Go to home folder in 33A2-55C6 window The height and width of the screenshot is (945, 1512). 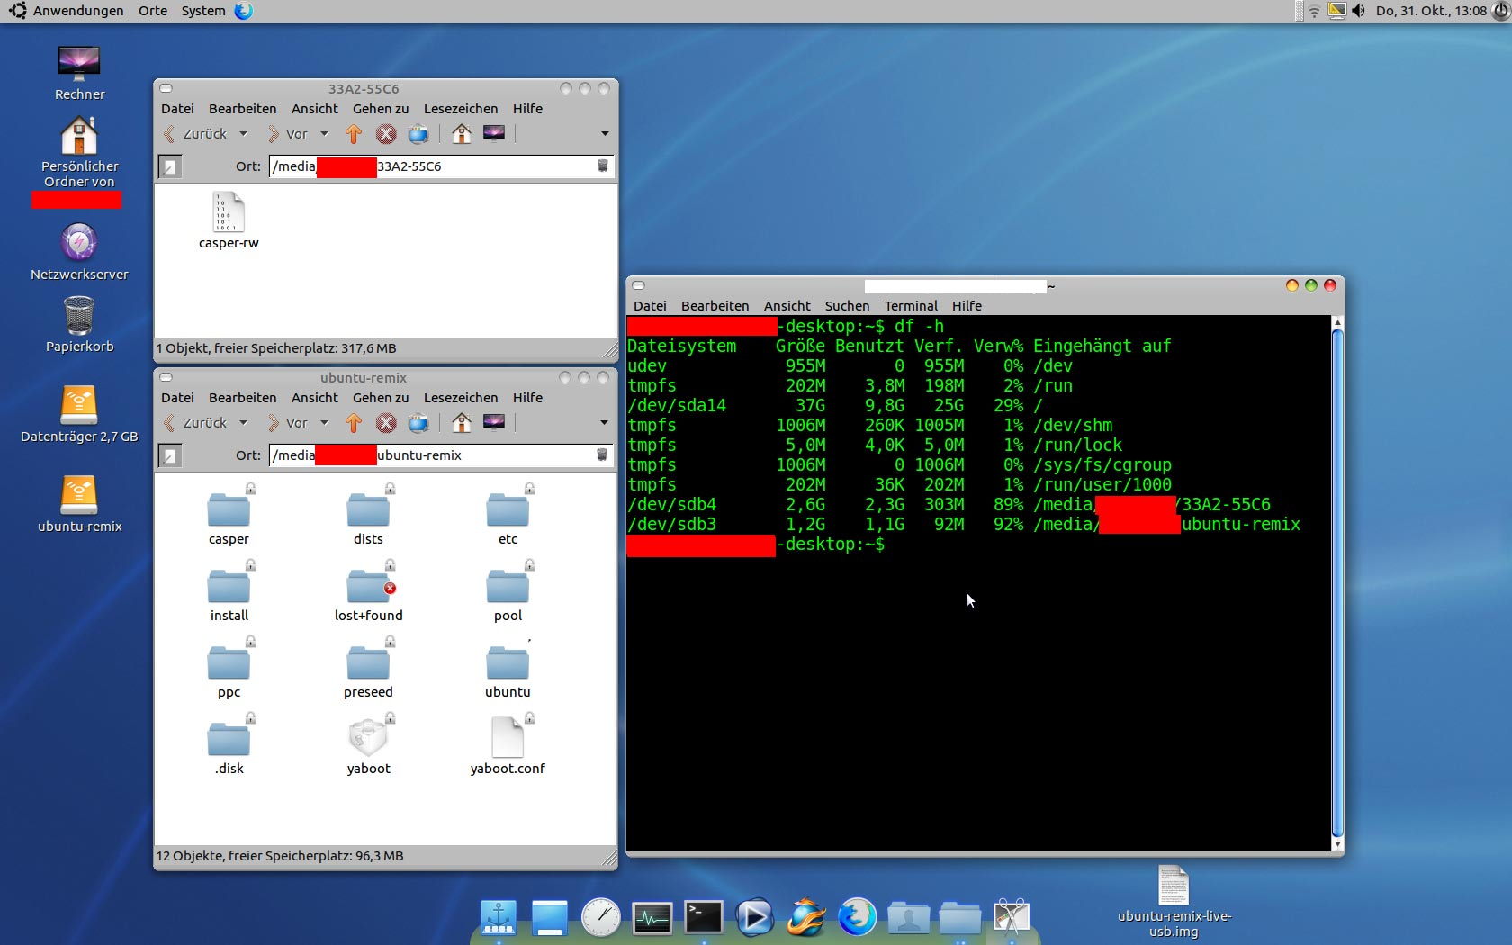(x=462, y=134)
